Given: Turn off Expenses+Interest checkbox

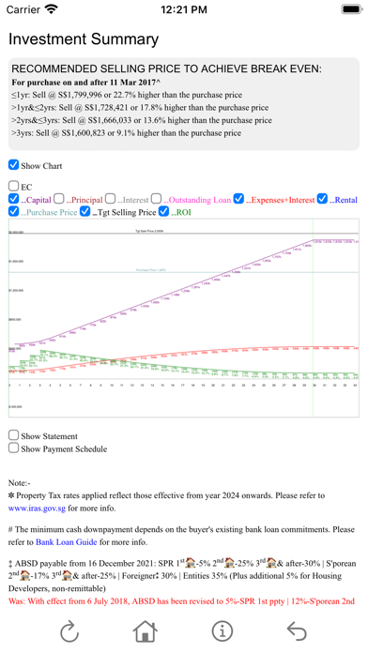Looking at the screenshot, I should tap(238, 199).
